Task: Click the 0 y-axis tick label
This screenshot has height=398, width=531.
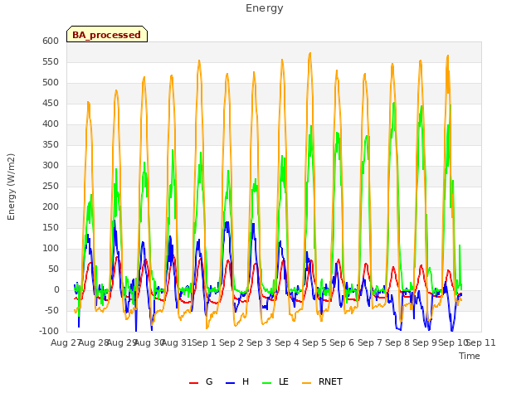Action: click(56, 289)
